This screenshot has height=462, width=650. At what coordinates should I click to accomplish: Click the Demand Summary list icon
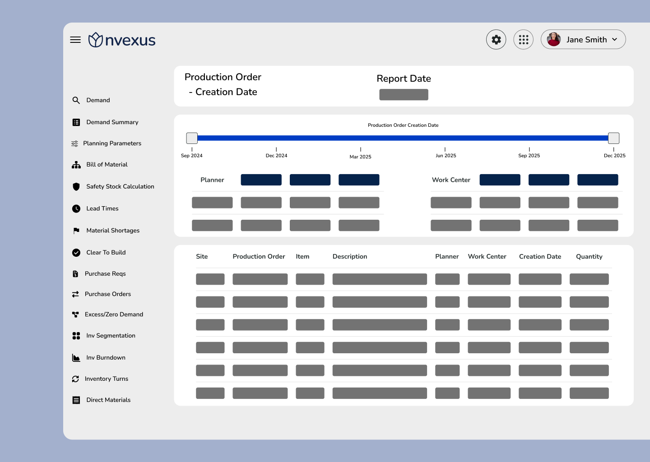76,122
